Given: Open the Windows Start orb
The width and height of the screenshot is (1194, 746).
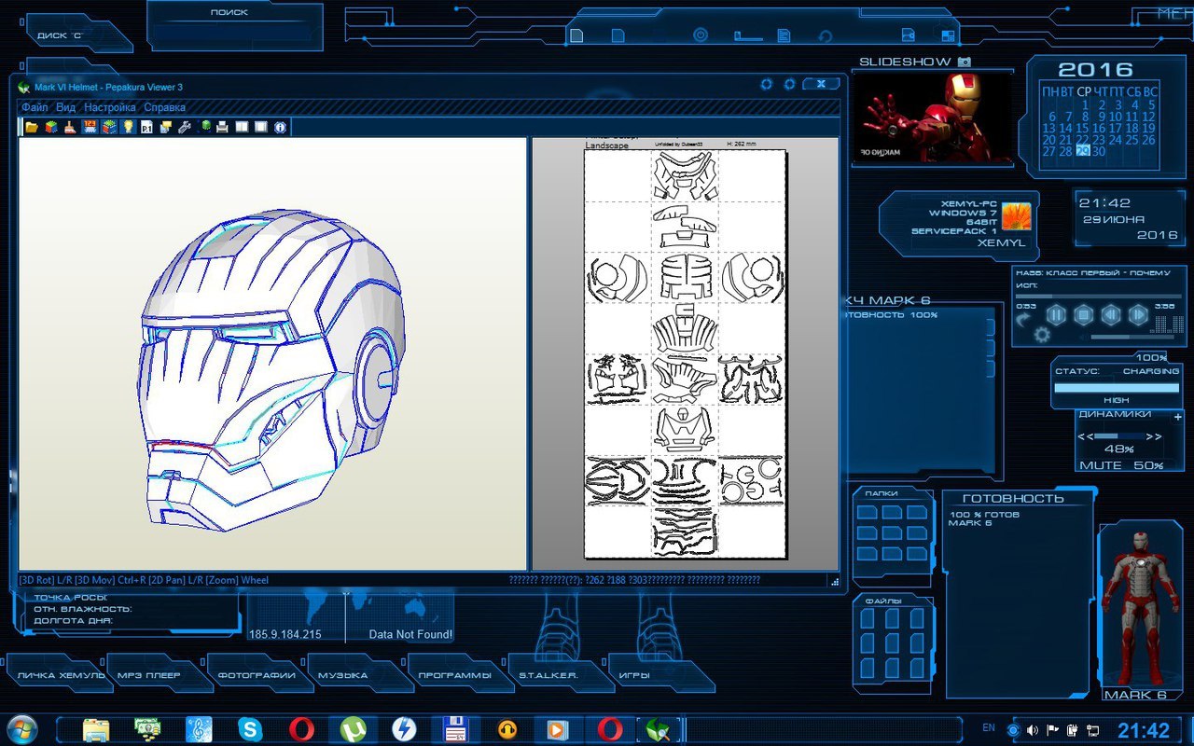Looking at the screenshot, I should (21, 728).
